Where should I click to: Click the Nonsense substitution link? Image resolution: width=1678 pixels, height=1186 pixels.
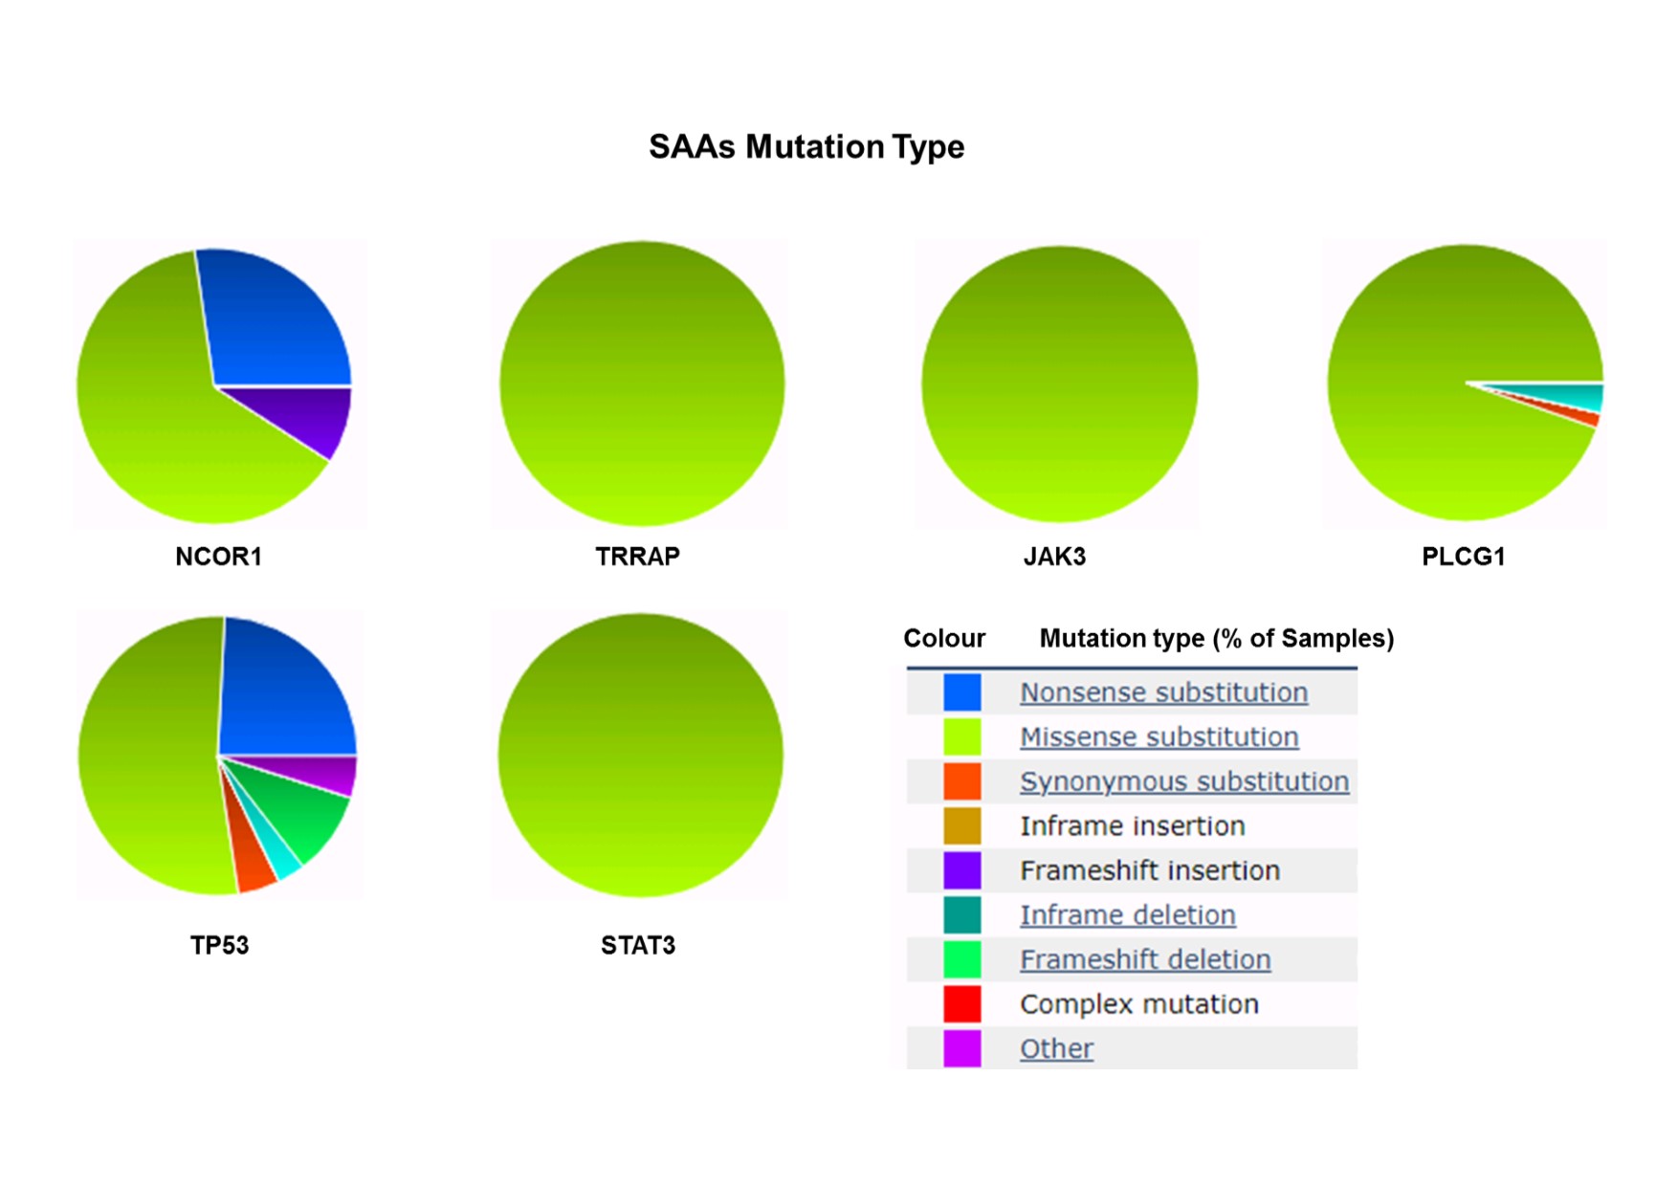click(x=1162, y=692)
